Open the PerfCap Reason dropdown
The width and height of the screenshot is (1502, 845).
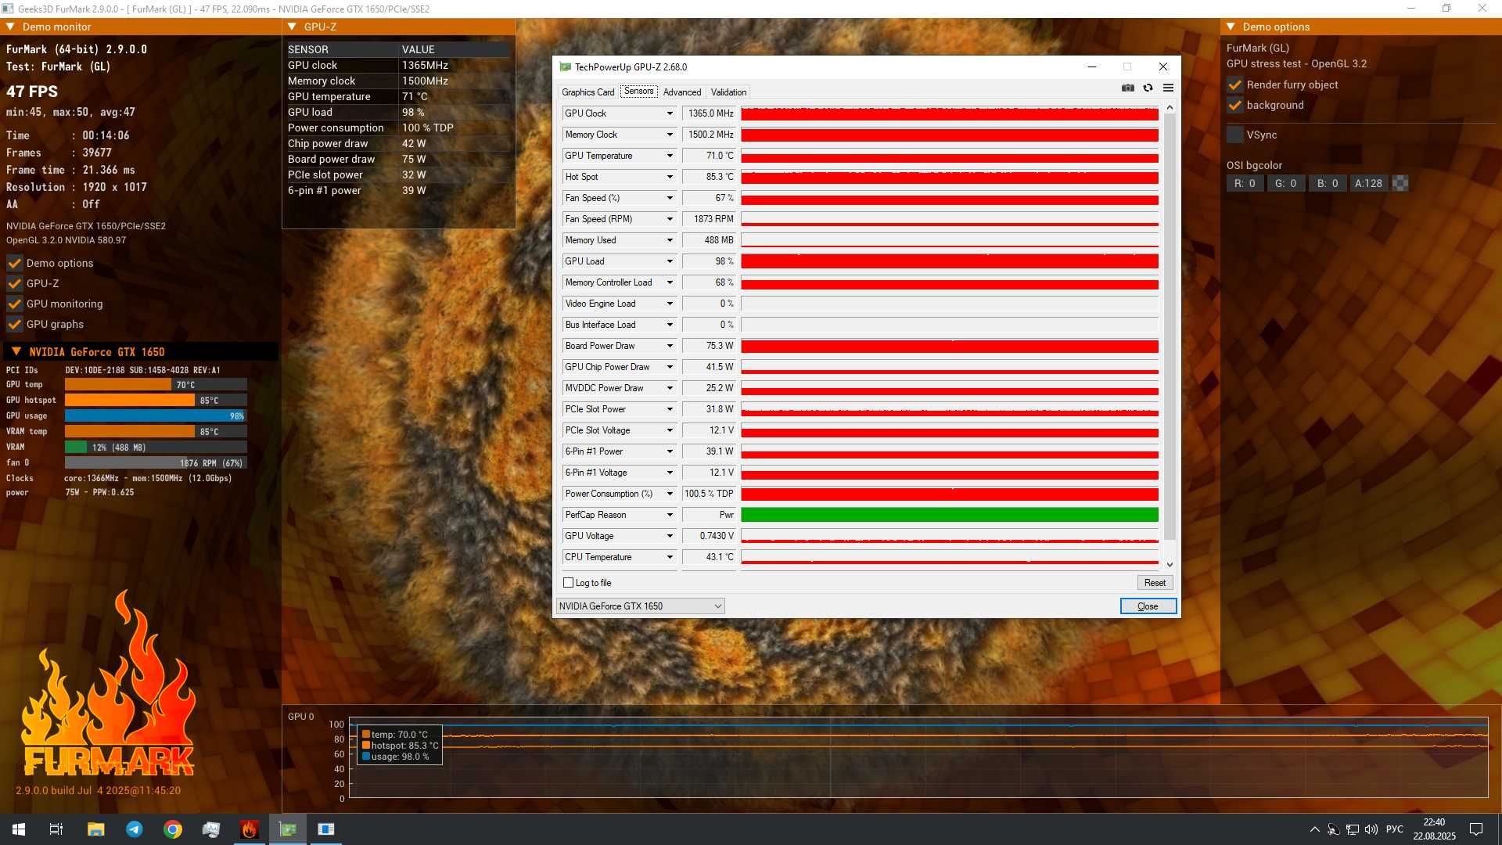pos(670,515)
